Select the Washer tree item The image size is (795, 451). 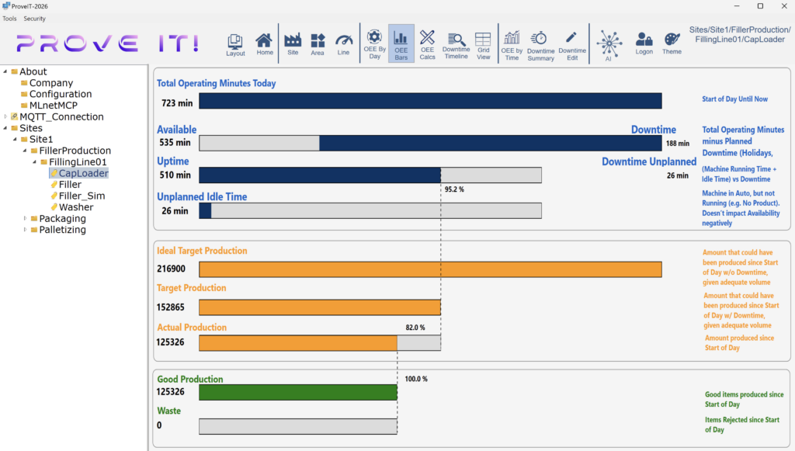(x=75, y=207)
